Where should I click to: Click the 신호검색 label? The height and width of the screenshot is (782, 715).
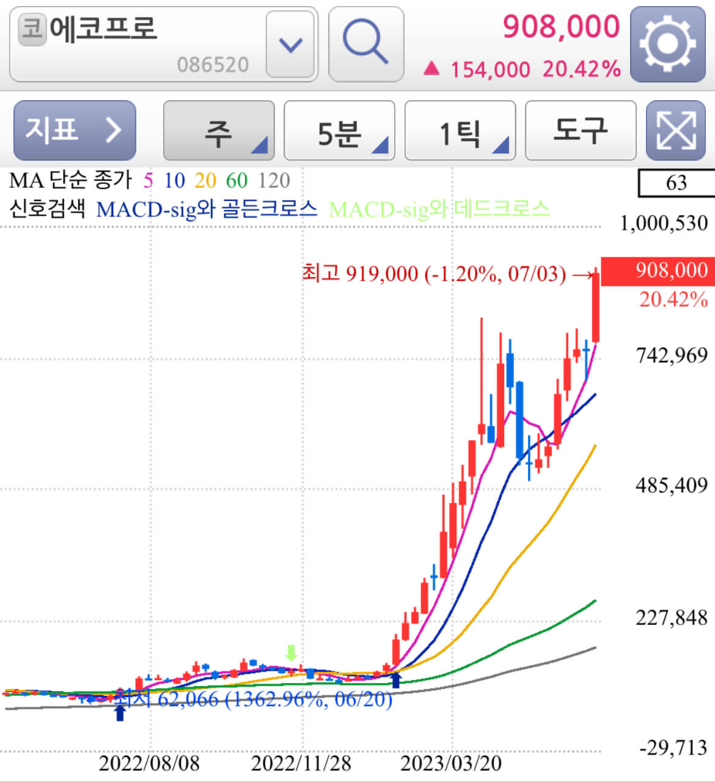tap(47, 209)
